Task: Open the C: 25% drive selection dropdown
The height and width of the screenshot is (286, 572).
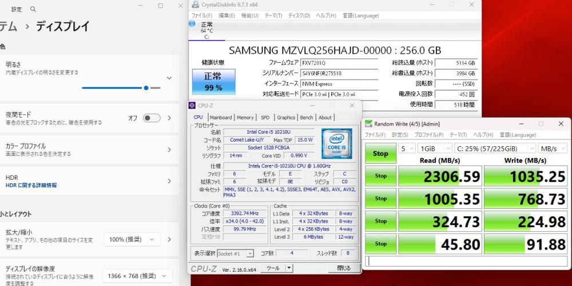Action: [x=495, y=148]
